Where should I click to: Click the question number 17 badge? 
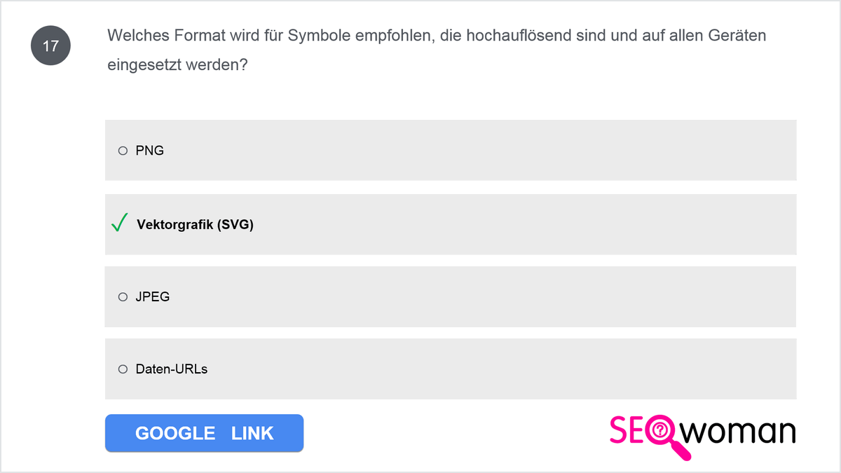[x=50, y=46]
